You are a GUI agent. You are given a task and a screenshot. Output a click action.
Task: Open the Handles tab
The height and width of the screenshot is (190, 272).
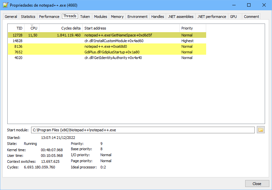(158, 17)
